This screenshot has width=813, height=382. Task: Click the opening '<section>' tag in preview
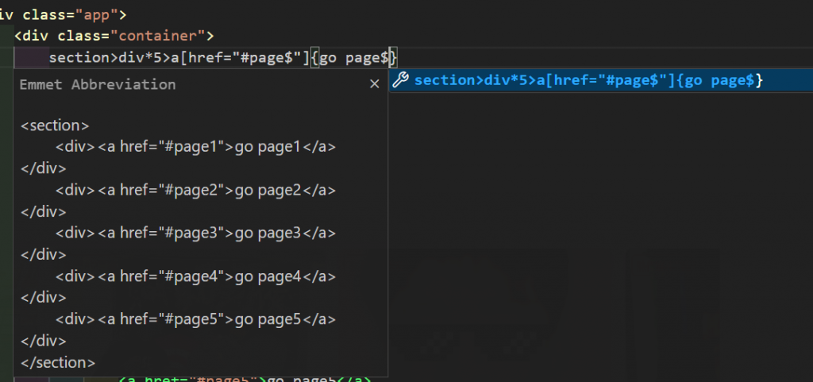point(55,126)
